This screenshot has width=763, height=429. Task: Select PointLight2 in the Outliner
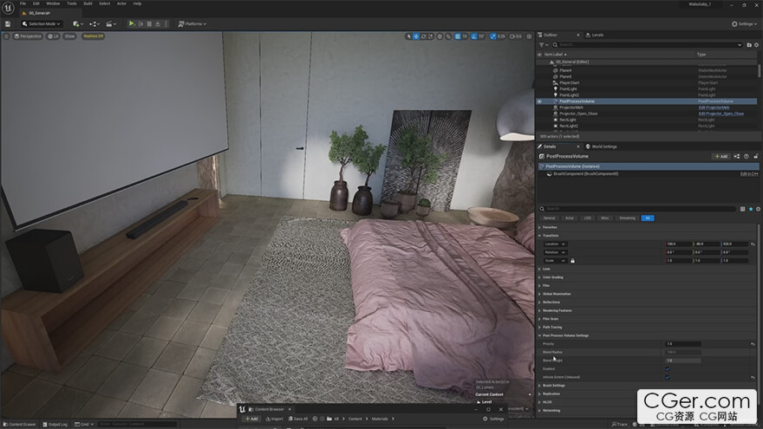tap(569, 94)
